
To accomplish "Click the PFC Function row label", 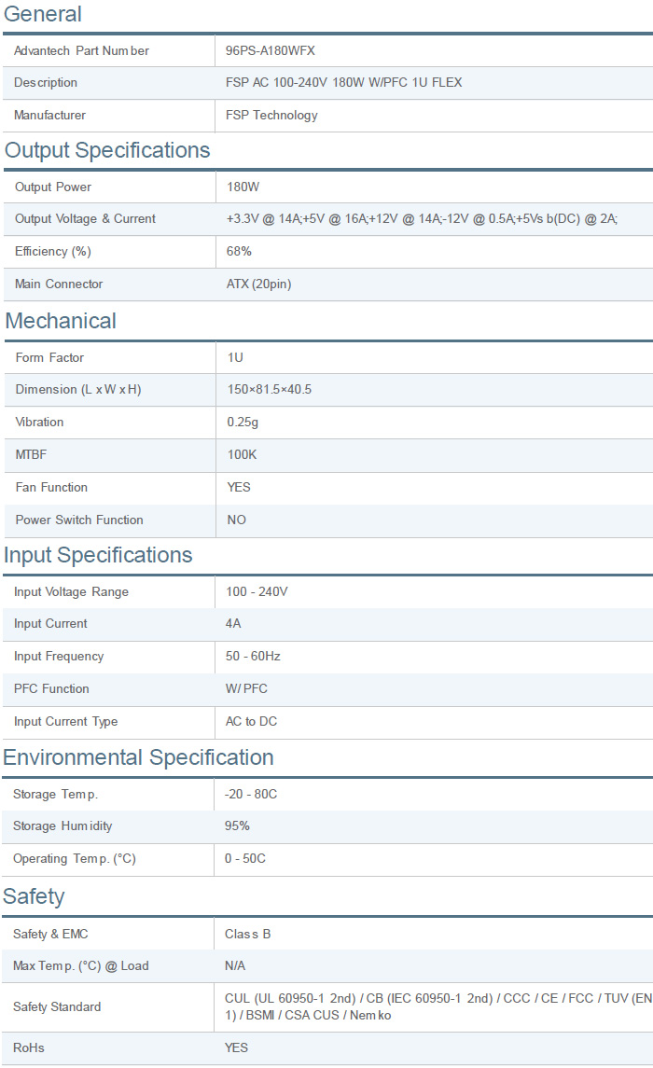I will tap(51, 689).
